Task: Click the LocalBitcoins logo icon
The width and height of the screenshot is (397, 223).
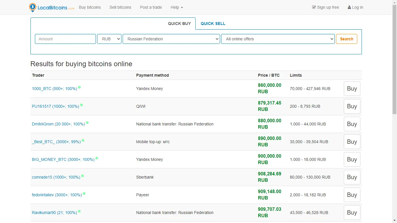Action: 32,7
